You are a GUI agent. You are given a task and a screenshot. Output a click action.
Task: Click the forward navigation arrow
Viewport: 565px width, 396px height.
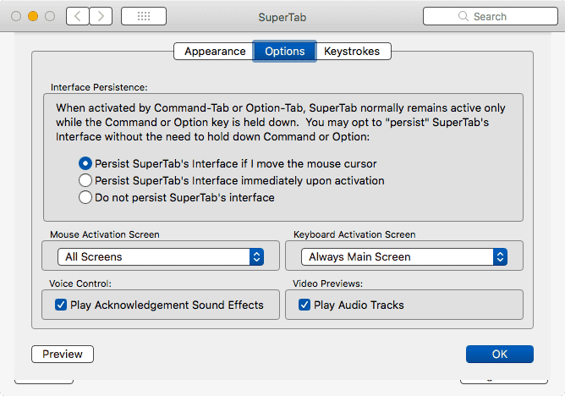pos(101,16)
